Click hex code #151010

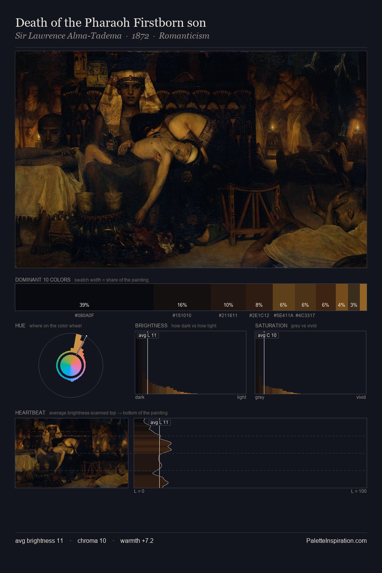point(182,316)
